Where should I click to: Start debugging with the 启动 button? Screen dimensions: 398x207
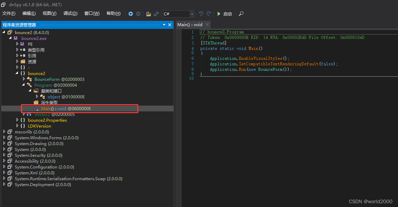tap(225, 14)
